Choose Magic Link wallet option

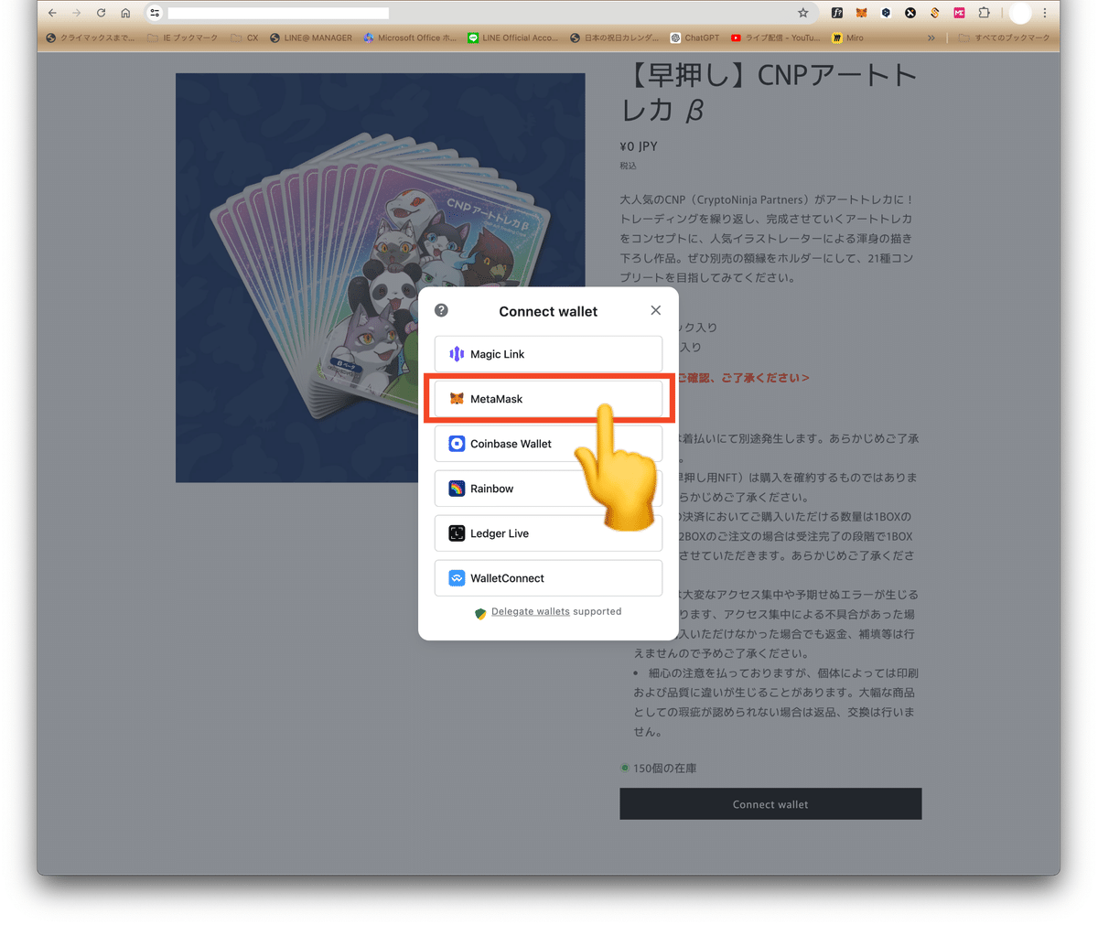coord(548,354)
